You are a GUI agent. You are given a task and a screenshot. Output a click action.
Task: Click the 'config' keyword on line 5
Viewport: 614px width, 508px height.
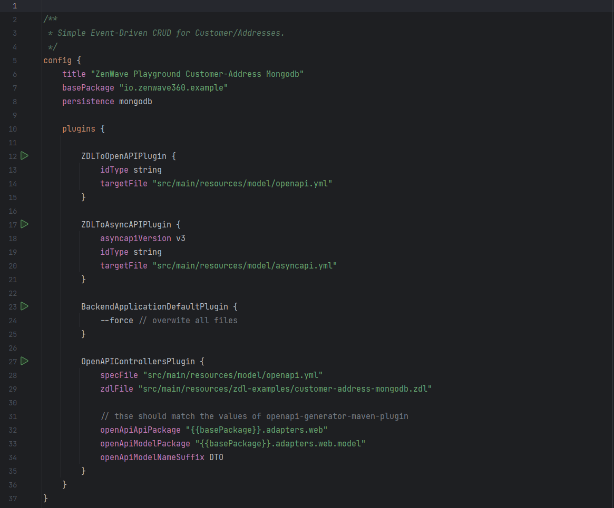pos(57,60)
